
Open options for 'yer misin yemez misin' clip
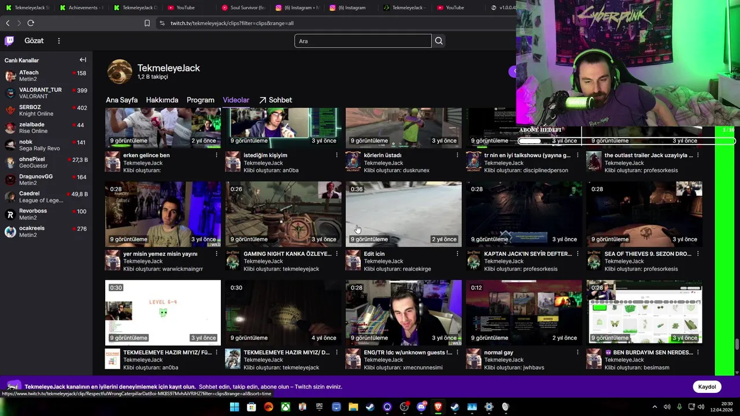pyautogui.click(x=217, y=254)
